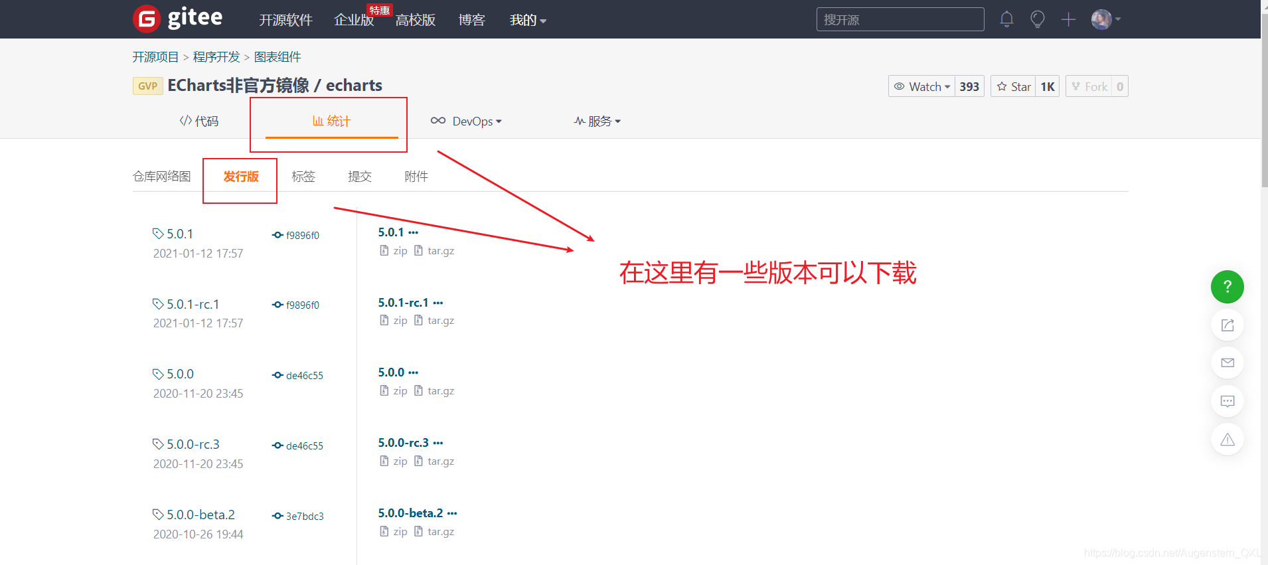Image resolution: width=1268 pixels, height=565 pixels.
Task: Download tar.gz for release 5.0.0-rc.3
Action: click(434, 461)
